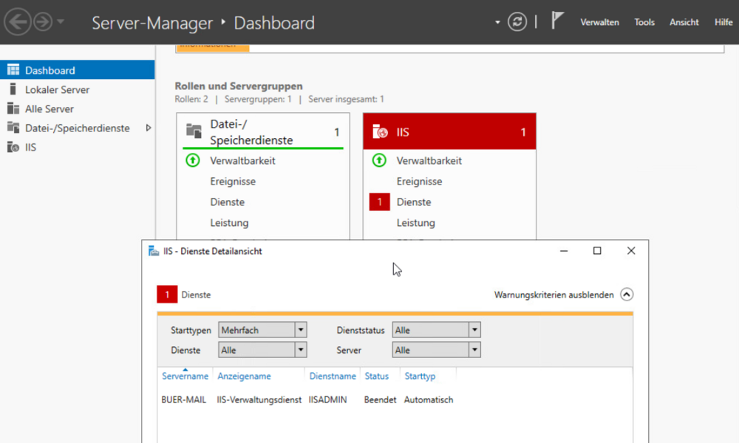Collapse the Warnungskriterien section chevron
Viewport: 739px width, 443px height.
tap(627, 295)
